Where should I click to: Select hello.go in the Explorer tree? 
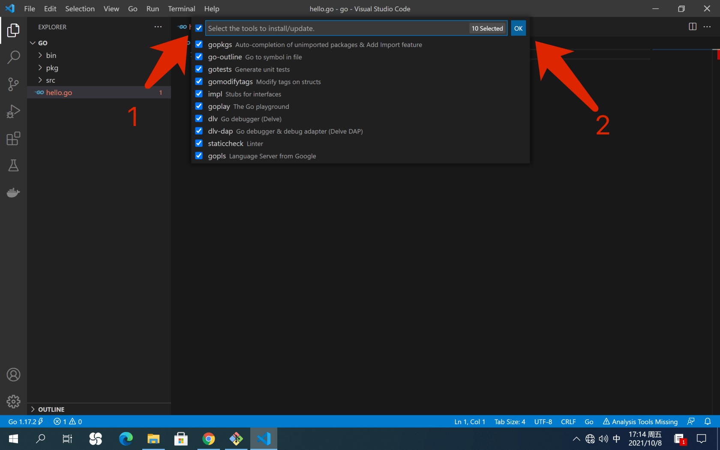pos(99,93)
